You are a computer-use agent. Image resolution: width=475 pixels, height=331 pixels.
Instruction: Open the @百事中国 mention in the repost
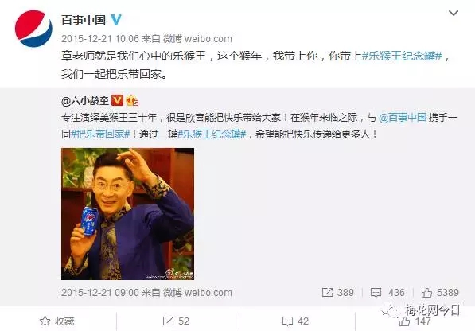[403, 117]
